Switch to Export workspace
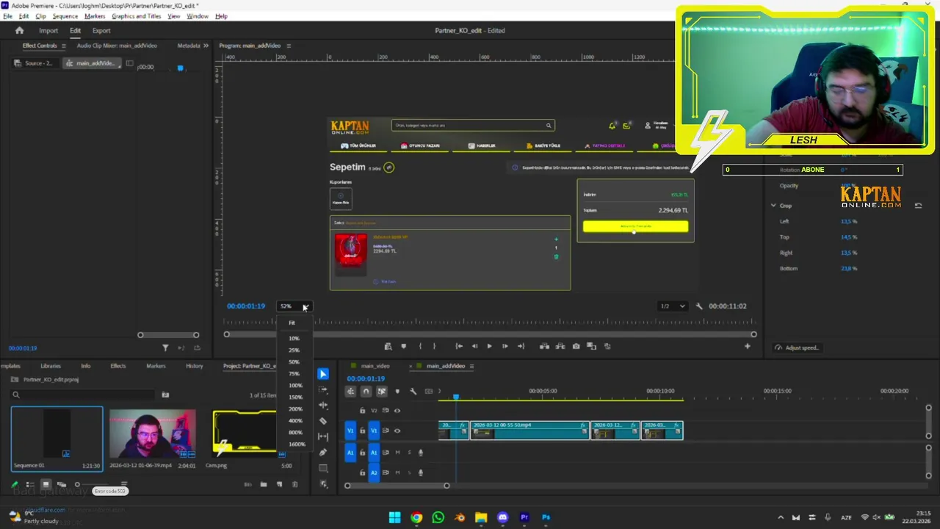 (101, 30)
